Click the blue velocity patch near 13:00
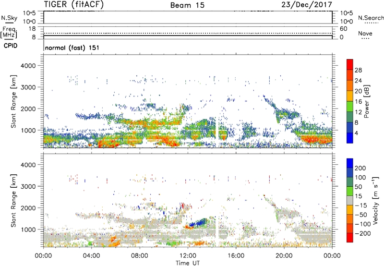Image resolution: width=384 pixels, height=266 pixels. 198,223
